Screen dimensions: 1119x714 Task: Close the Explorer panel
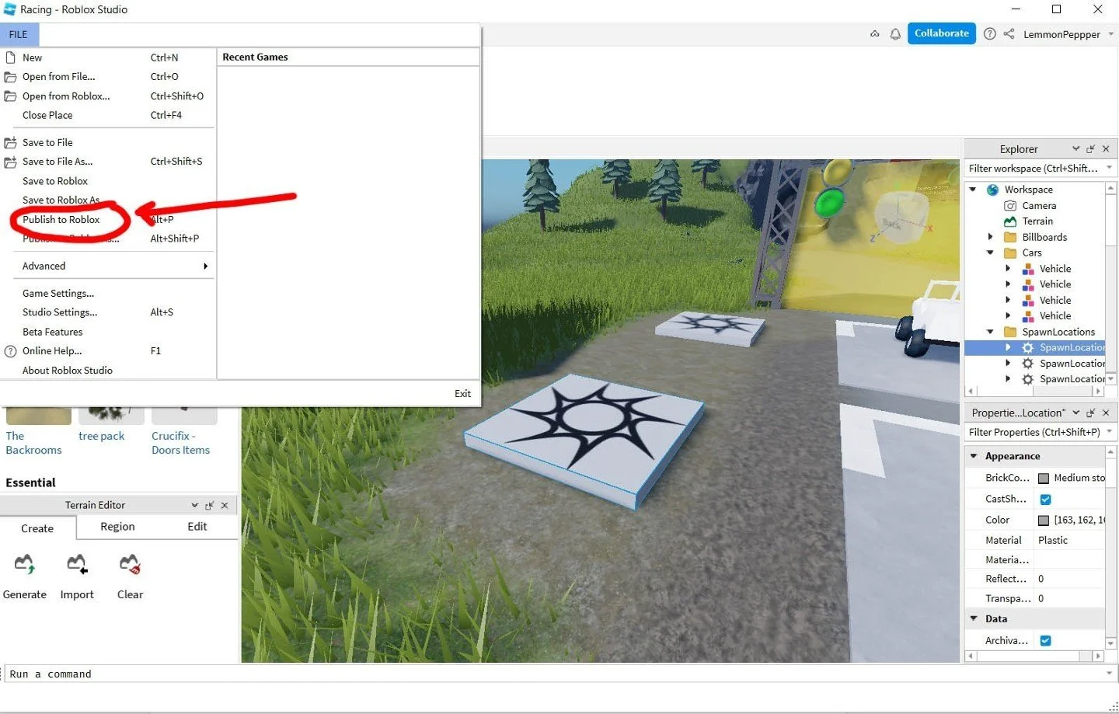point(1106,149)
